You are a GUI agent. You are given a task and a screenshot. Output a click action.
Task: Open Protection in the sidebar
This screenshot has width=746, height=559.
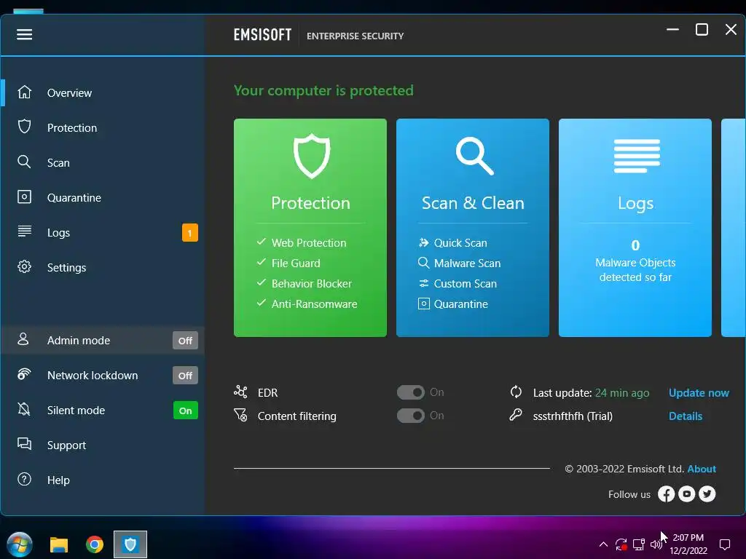pyautogui.click(x=72, y=128)
